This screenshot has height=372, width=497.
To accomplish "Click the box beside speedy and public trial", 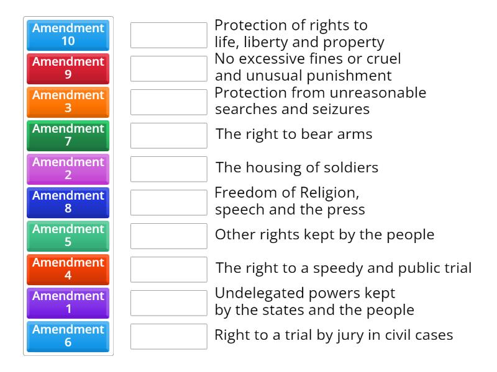I will point(169,269).
